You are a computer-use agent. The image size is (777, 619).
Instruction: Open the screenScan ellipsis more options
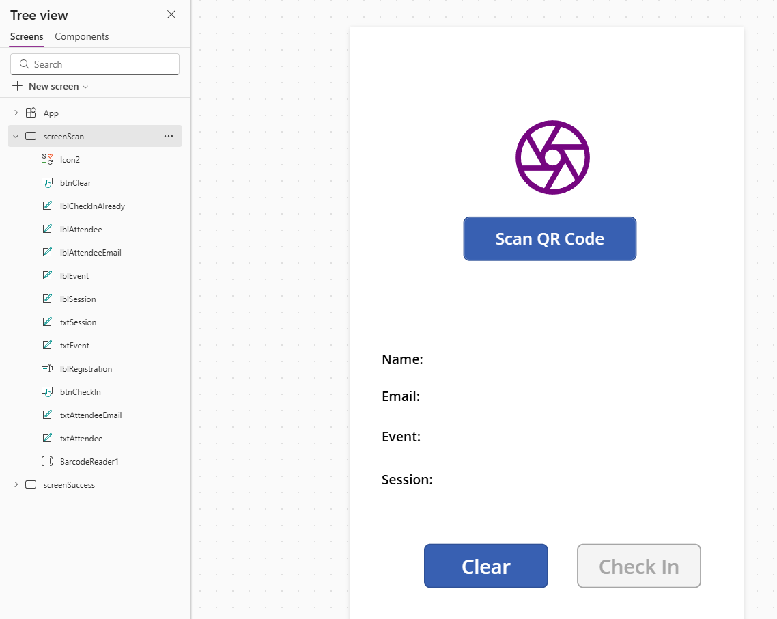pyautogui.click(x=169, y=137)
